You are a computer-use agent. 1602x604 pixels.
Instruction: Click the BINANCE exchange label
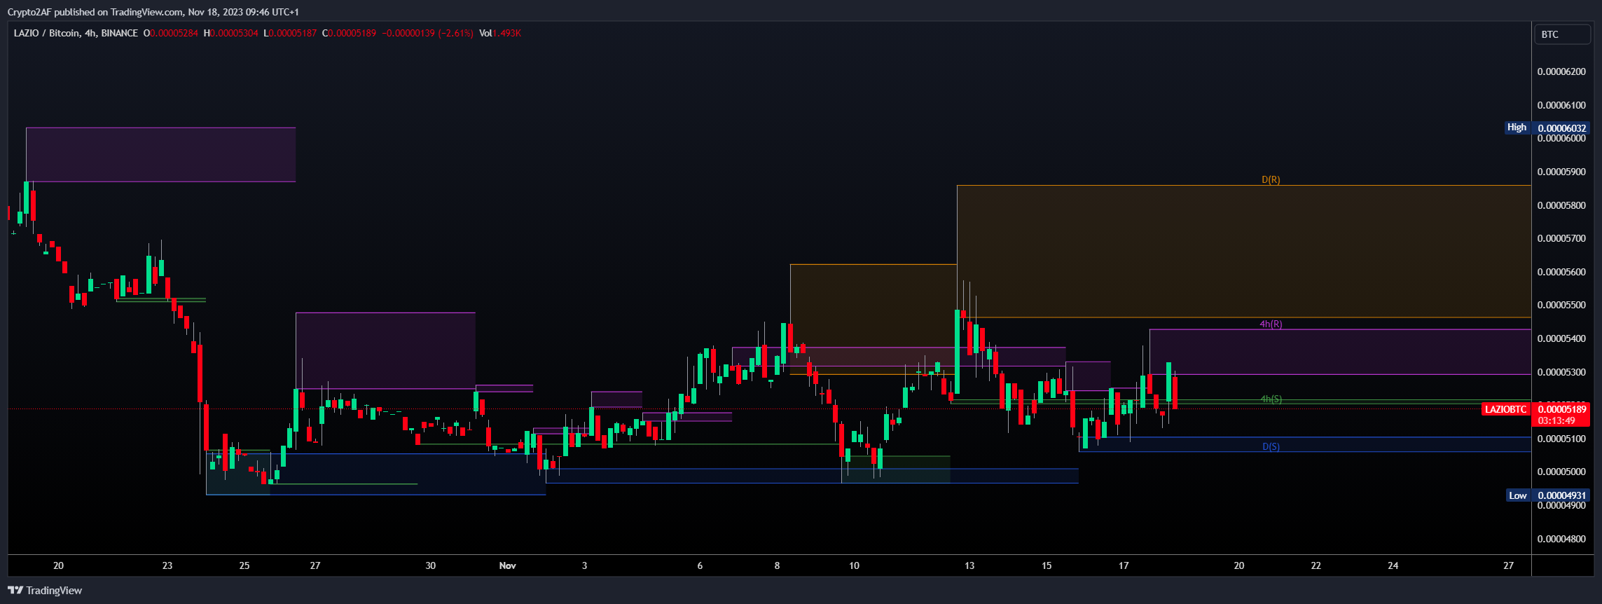(x=119, y=33)
